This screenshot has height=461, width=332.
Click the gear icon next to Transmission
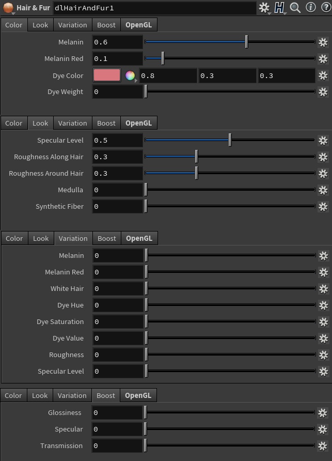pyautogui.click(x=323, y=446)
